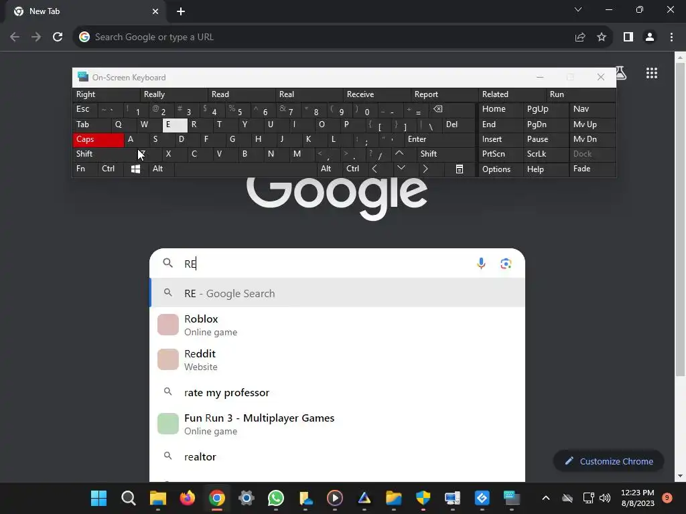Click the PrtScn key on On-Screen Keyboard
This screenshot has width=686, height=514.
click(501, 154)
